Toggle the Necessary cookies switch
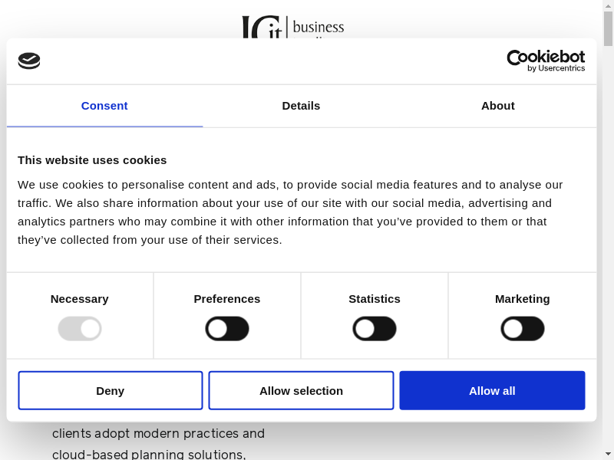Screen dimensions: 614x460 point(80,329)
